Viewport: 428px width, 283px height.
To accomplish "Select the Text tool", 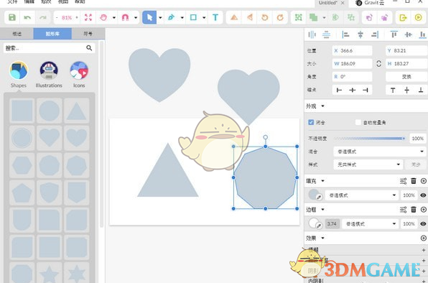I will [215, 17].
